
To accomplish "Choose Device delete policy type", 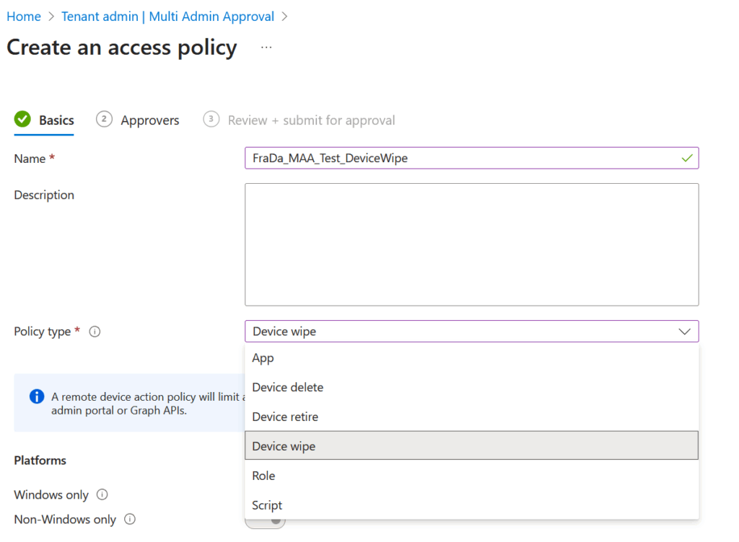I will [287, 387].
